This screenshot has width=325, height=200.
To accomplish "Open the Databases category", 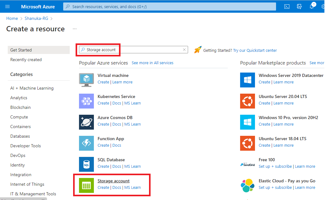I will tap(20, 136).
